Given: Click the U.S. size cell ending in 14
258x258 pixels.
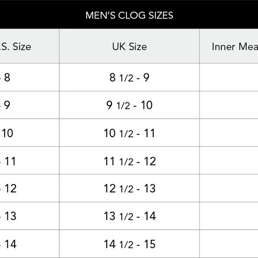Looking at the screenshot, I should (x=29, y=244).
